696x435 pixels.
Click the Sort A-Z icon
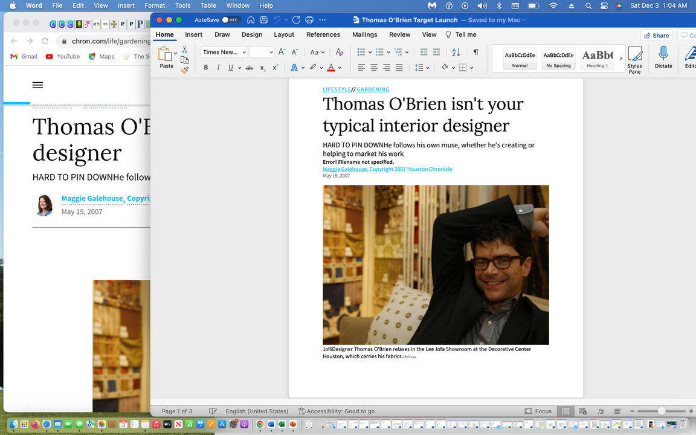coord(456,53)
